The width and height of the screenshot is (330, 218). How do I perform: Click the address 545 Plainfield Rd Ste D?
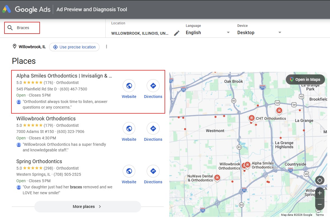[x=36, y=89]
